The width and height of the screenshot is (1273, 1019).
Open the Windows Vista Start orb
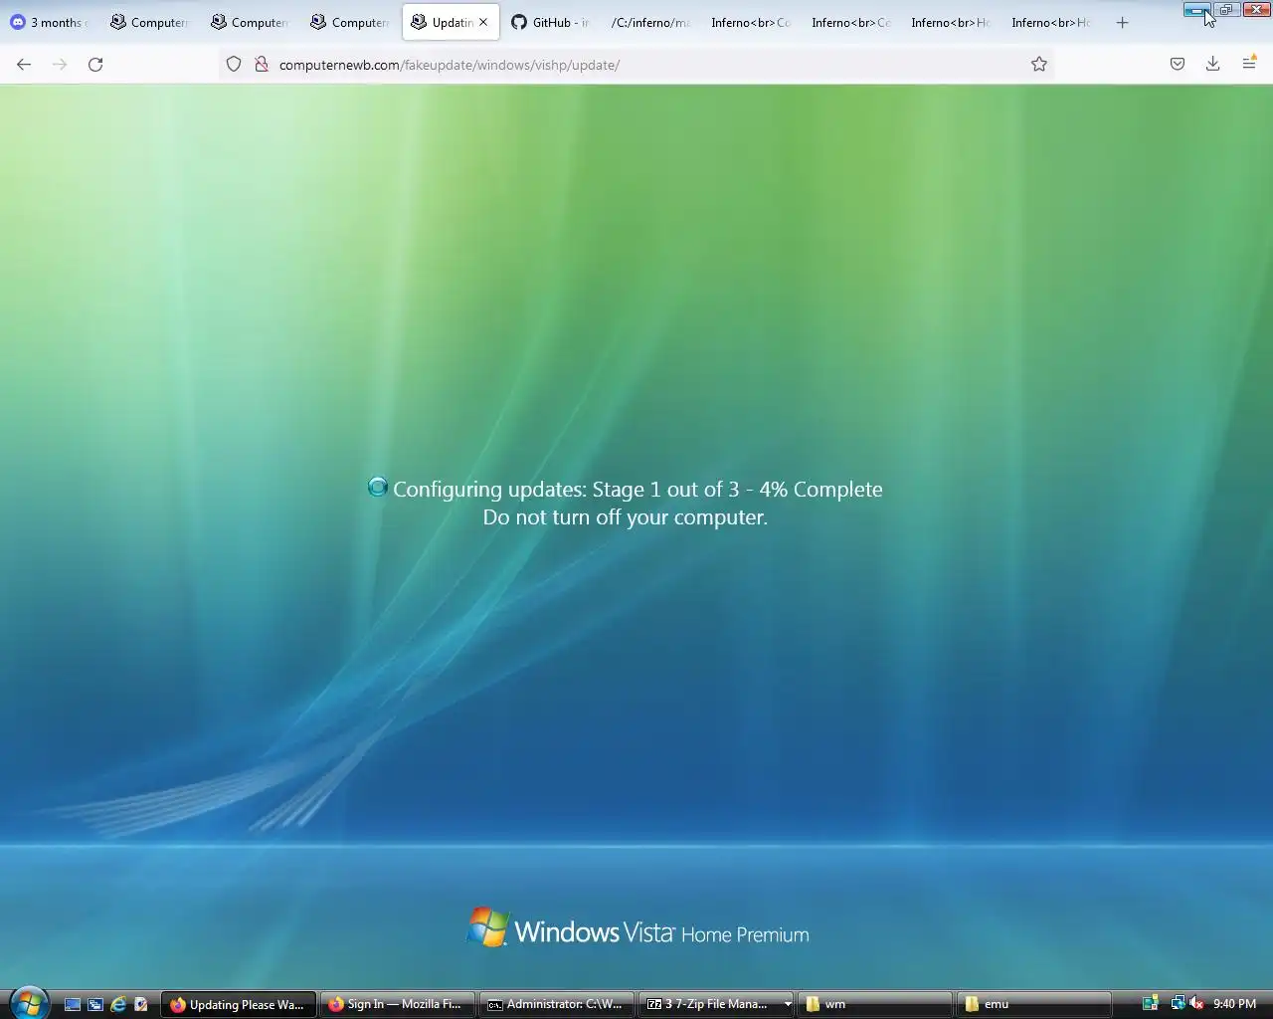(x=29, y=1003)
